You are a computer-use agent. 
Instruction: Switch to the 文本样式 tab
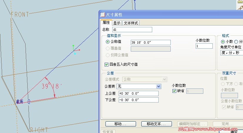(131, 23)
